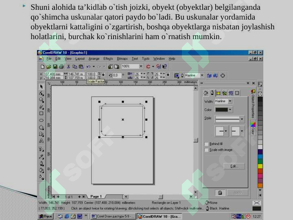This screenshot has height=220, width=293.
Task: Click the Windows Start button
Action: [46, 216]
